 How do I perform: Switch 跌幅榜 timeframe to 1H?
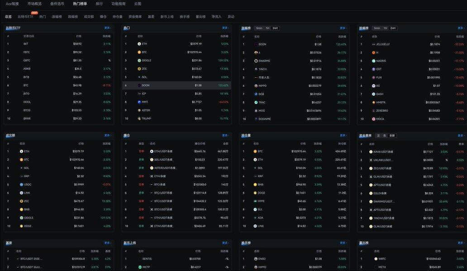[385, 28]
